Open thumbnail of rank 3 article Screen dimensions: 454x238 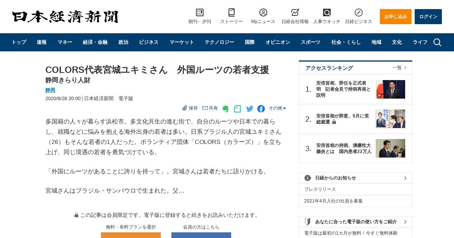[390, 148]
